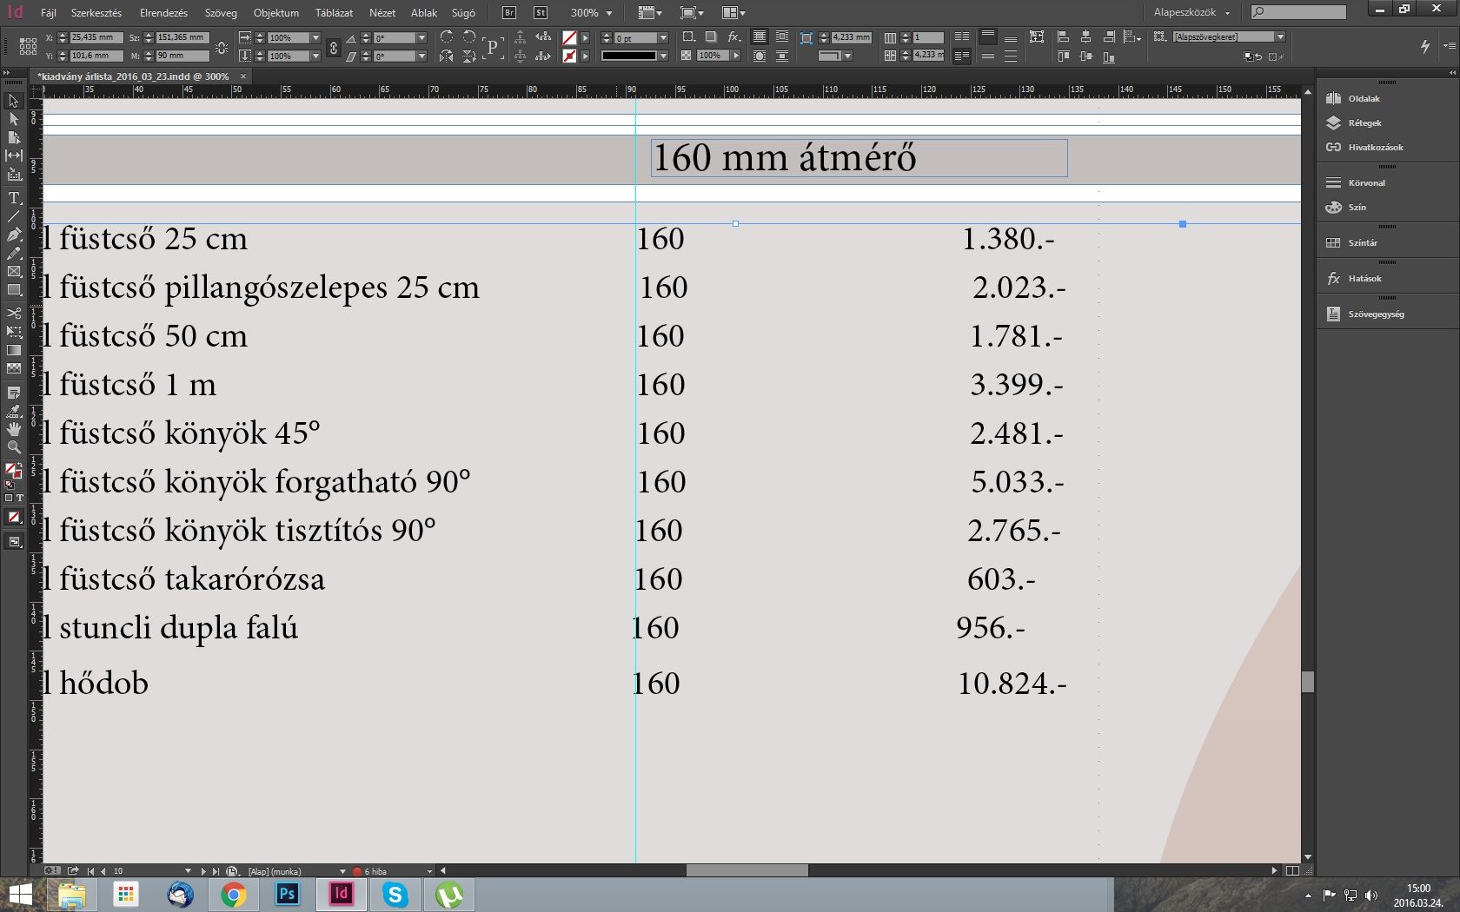
Task: Open the Objektum menu
Action: point(275,13)
